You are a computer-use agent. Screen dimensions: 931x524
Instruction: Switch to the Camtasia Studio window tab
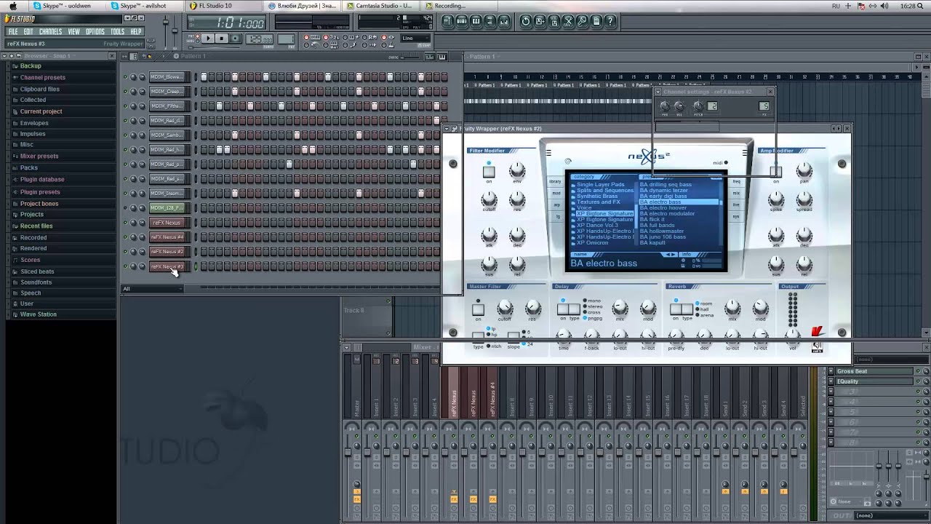point(380,6)
